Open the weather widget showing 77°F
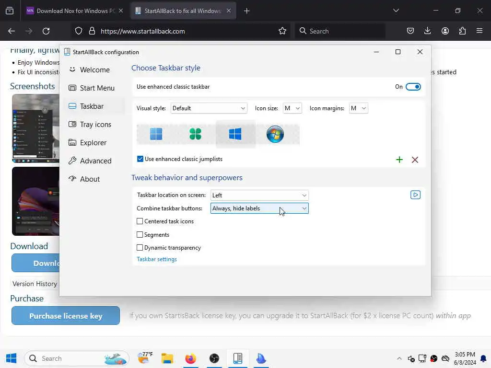The image size is (491, 368). click(x=145, y=358)
